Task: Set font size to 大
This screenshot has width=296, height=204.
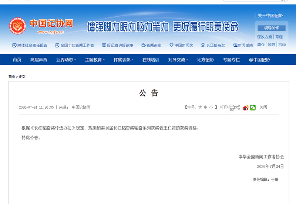Action: 200,107
